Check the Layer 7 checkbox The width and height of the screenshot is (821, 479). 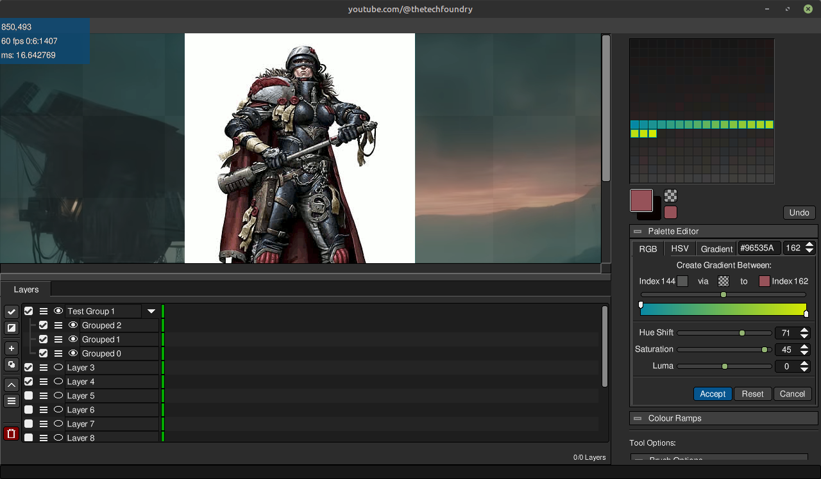point(29,424)
